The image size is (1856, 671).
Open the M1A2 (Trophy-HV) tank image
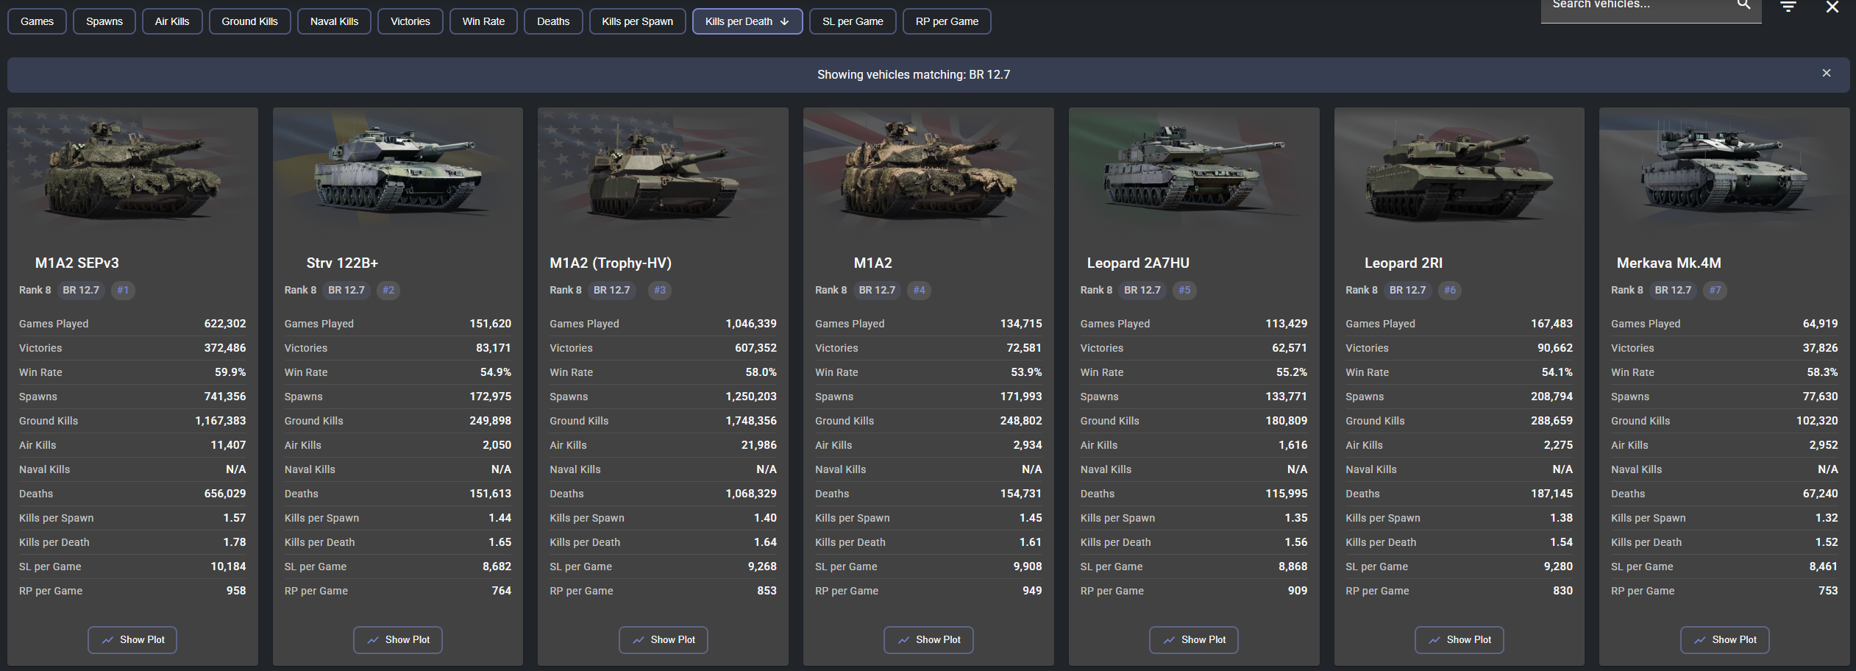coord(664,171)
